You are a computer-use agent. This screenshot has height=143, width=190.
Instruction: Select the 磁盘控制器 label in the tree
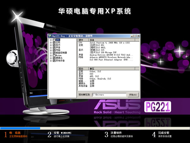(x=61, y=53)
